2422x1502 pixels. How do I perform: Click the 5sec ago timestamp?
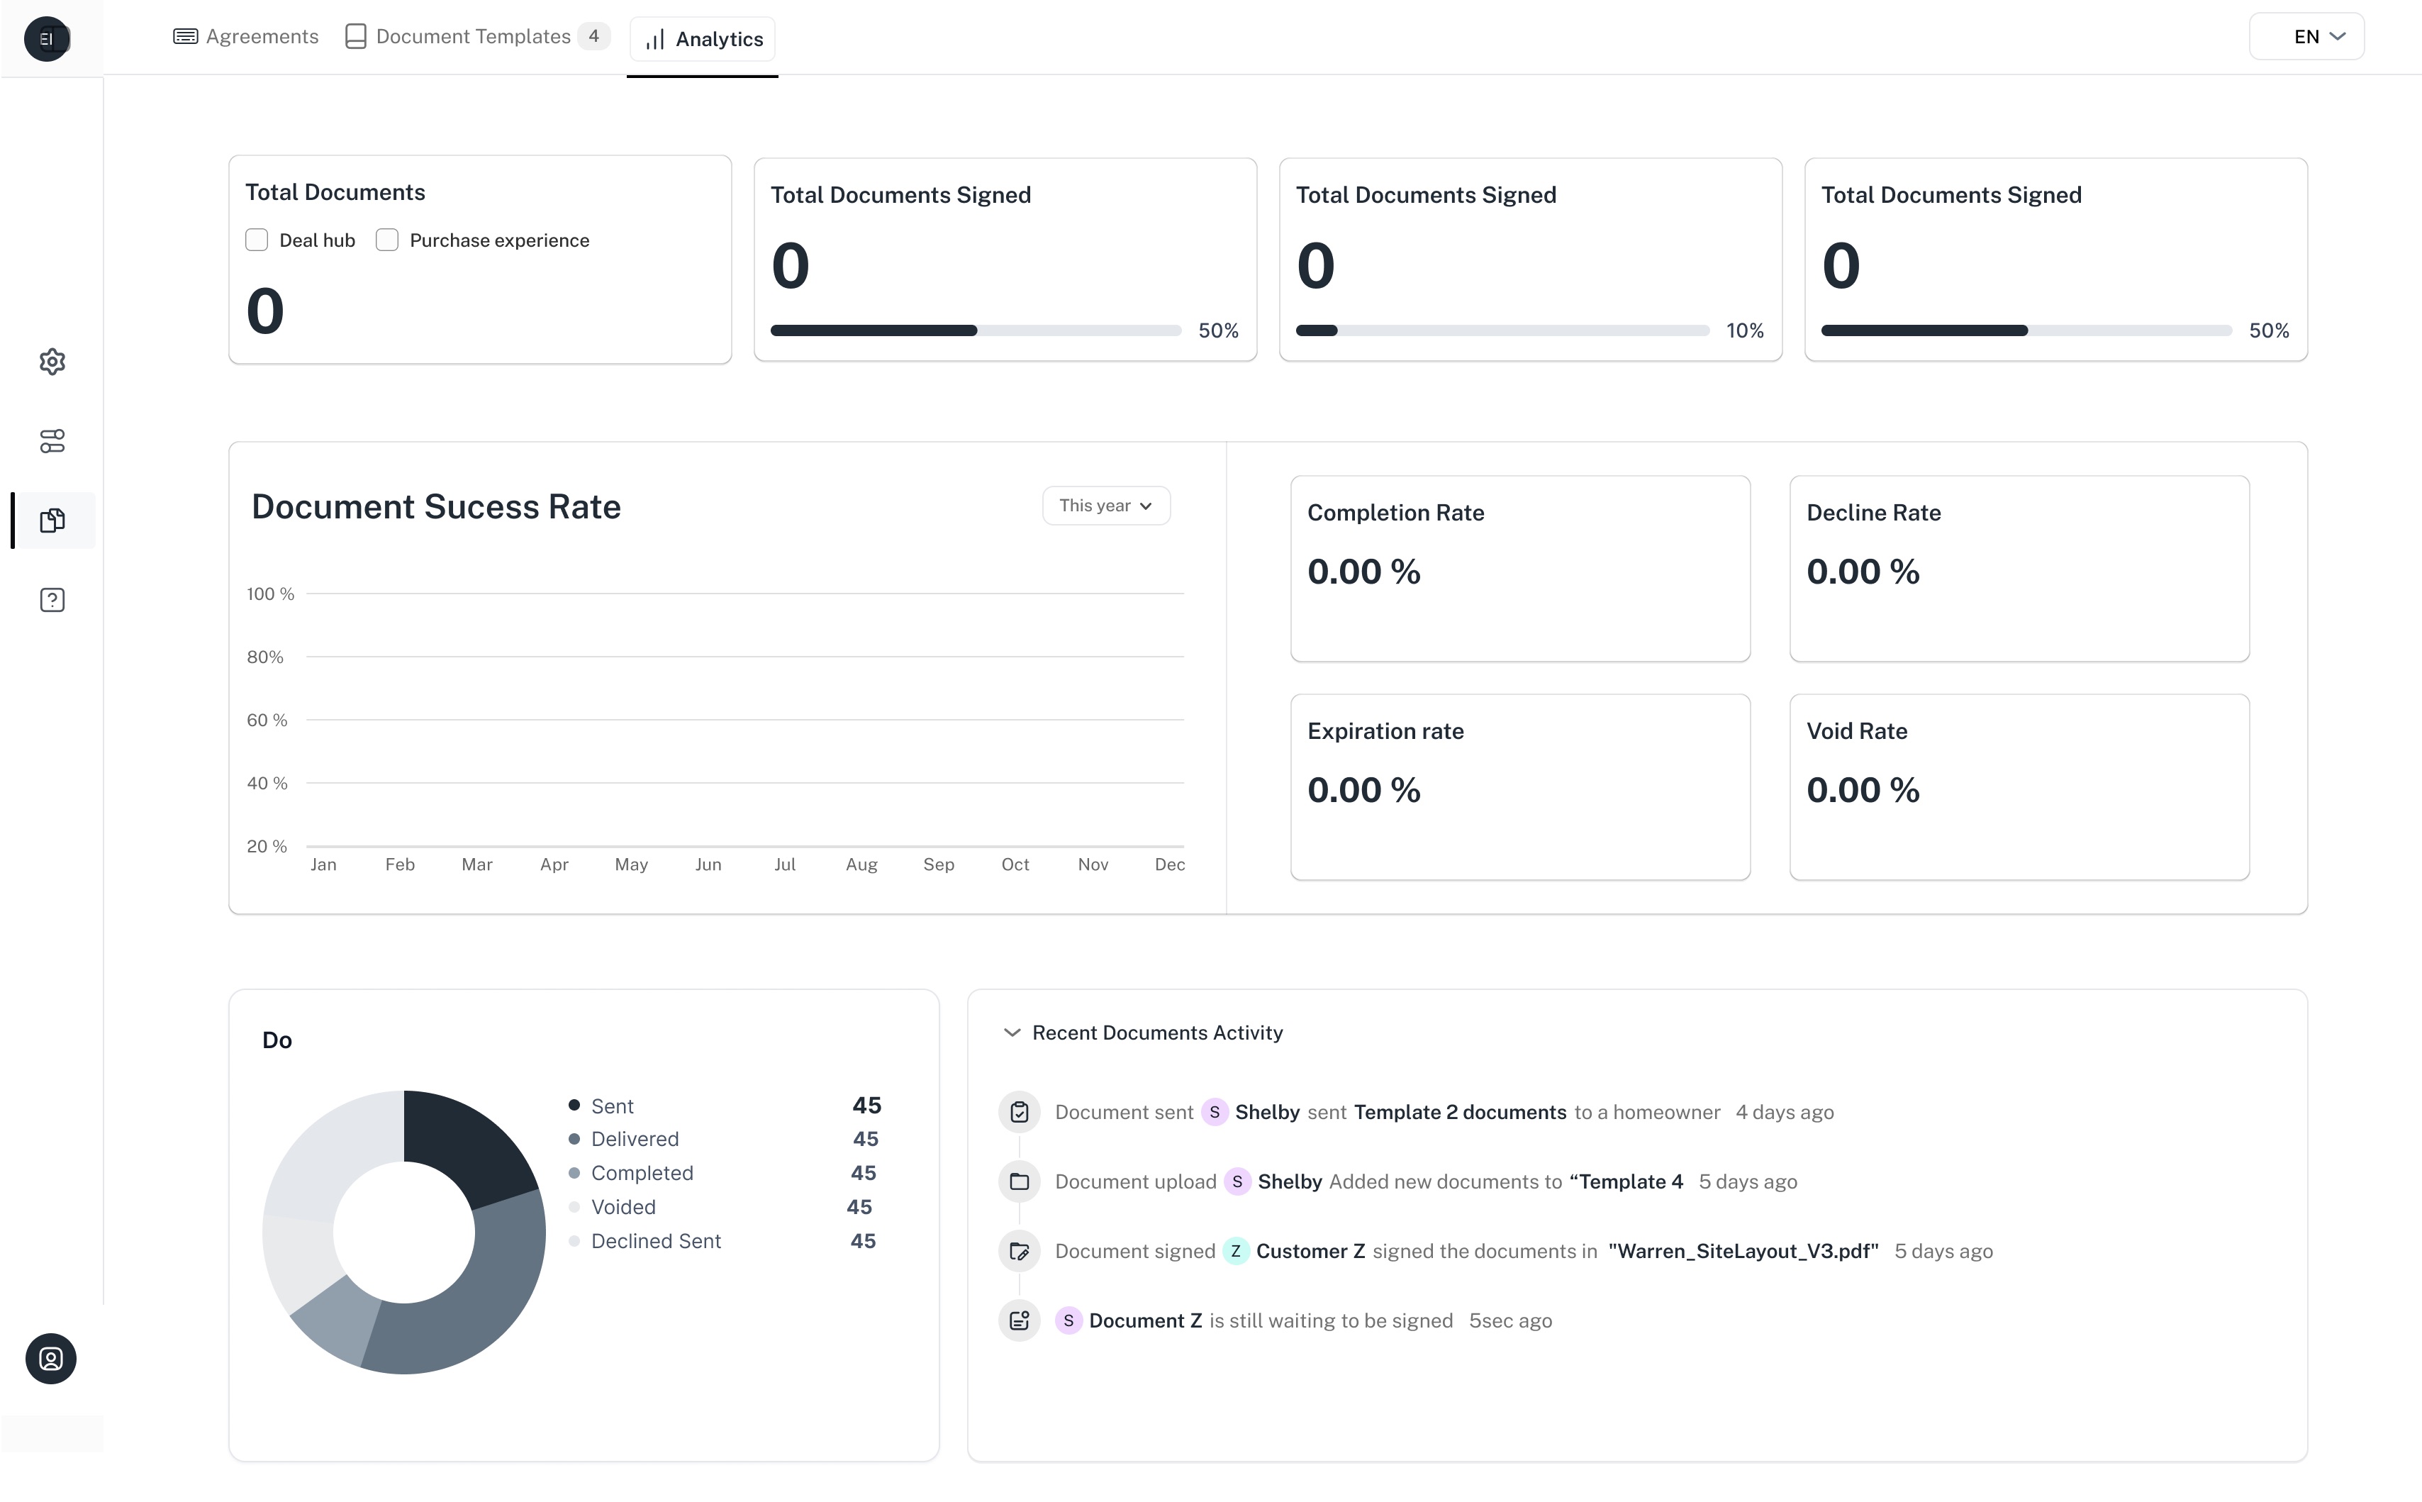pos(1510,1320)
